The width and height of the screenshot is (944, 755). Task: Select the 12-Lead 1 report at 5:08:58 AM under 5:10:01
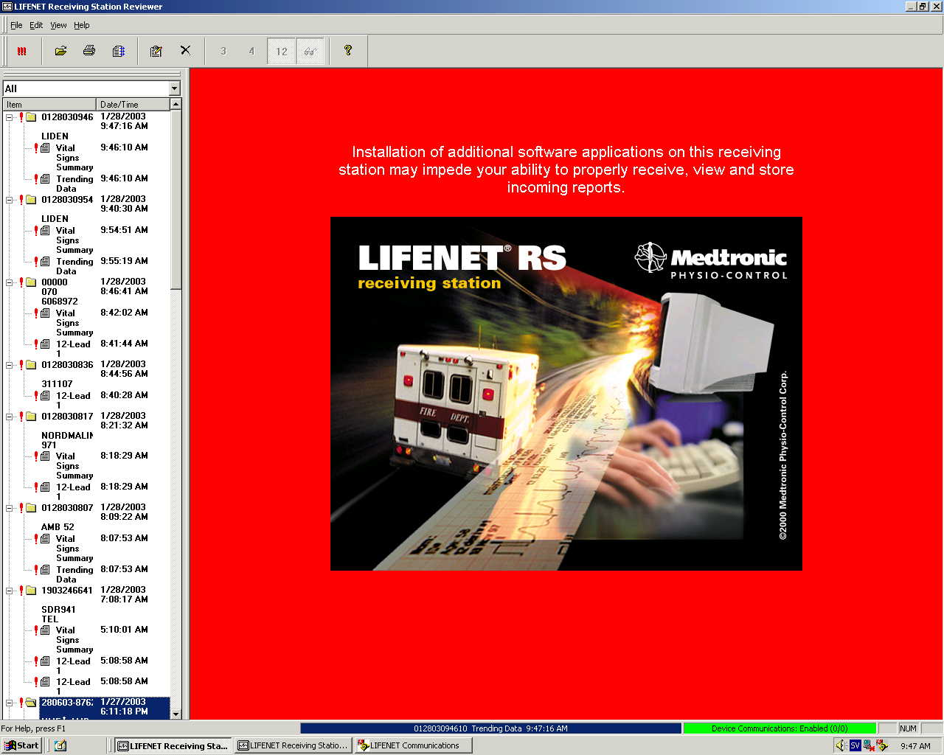click(73, 666)
